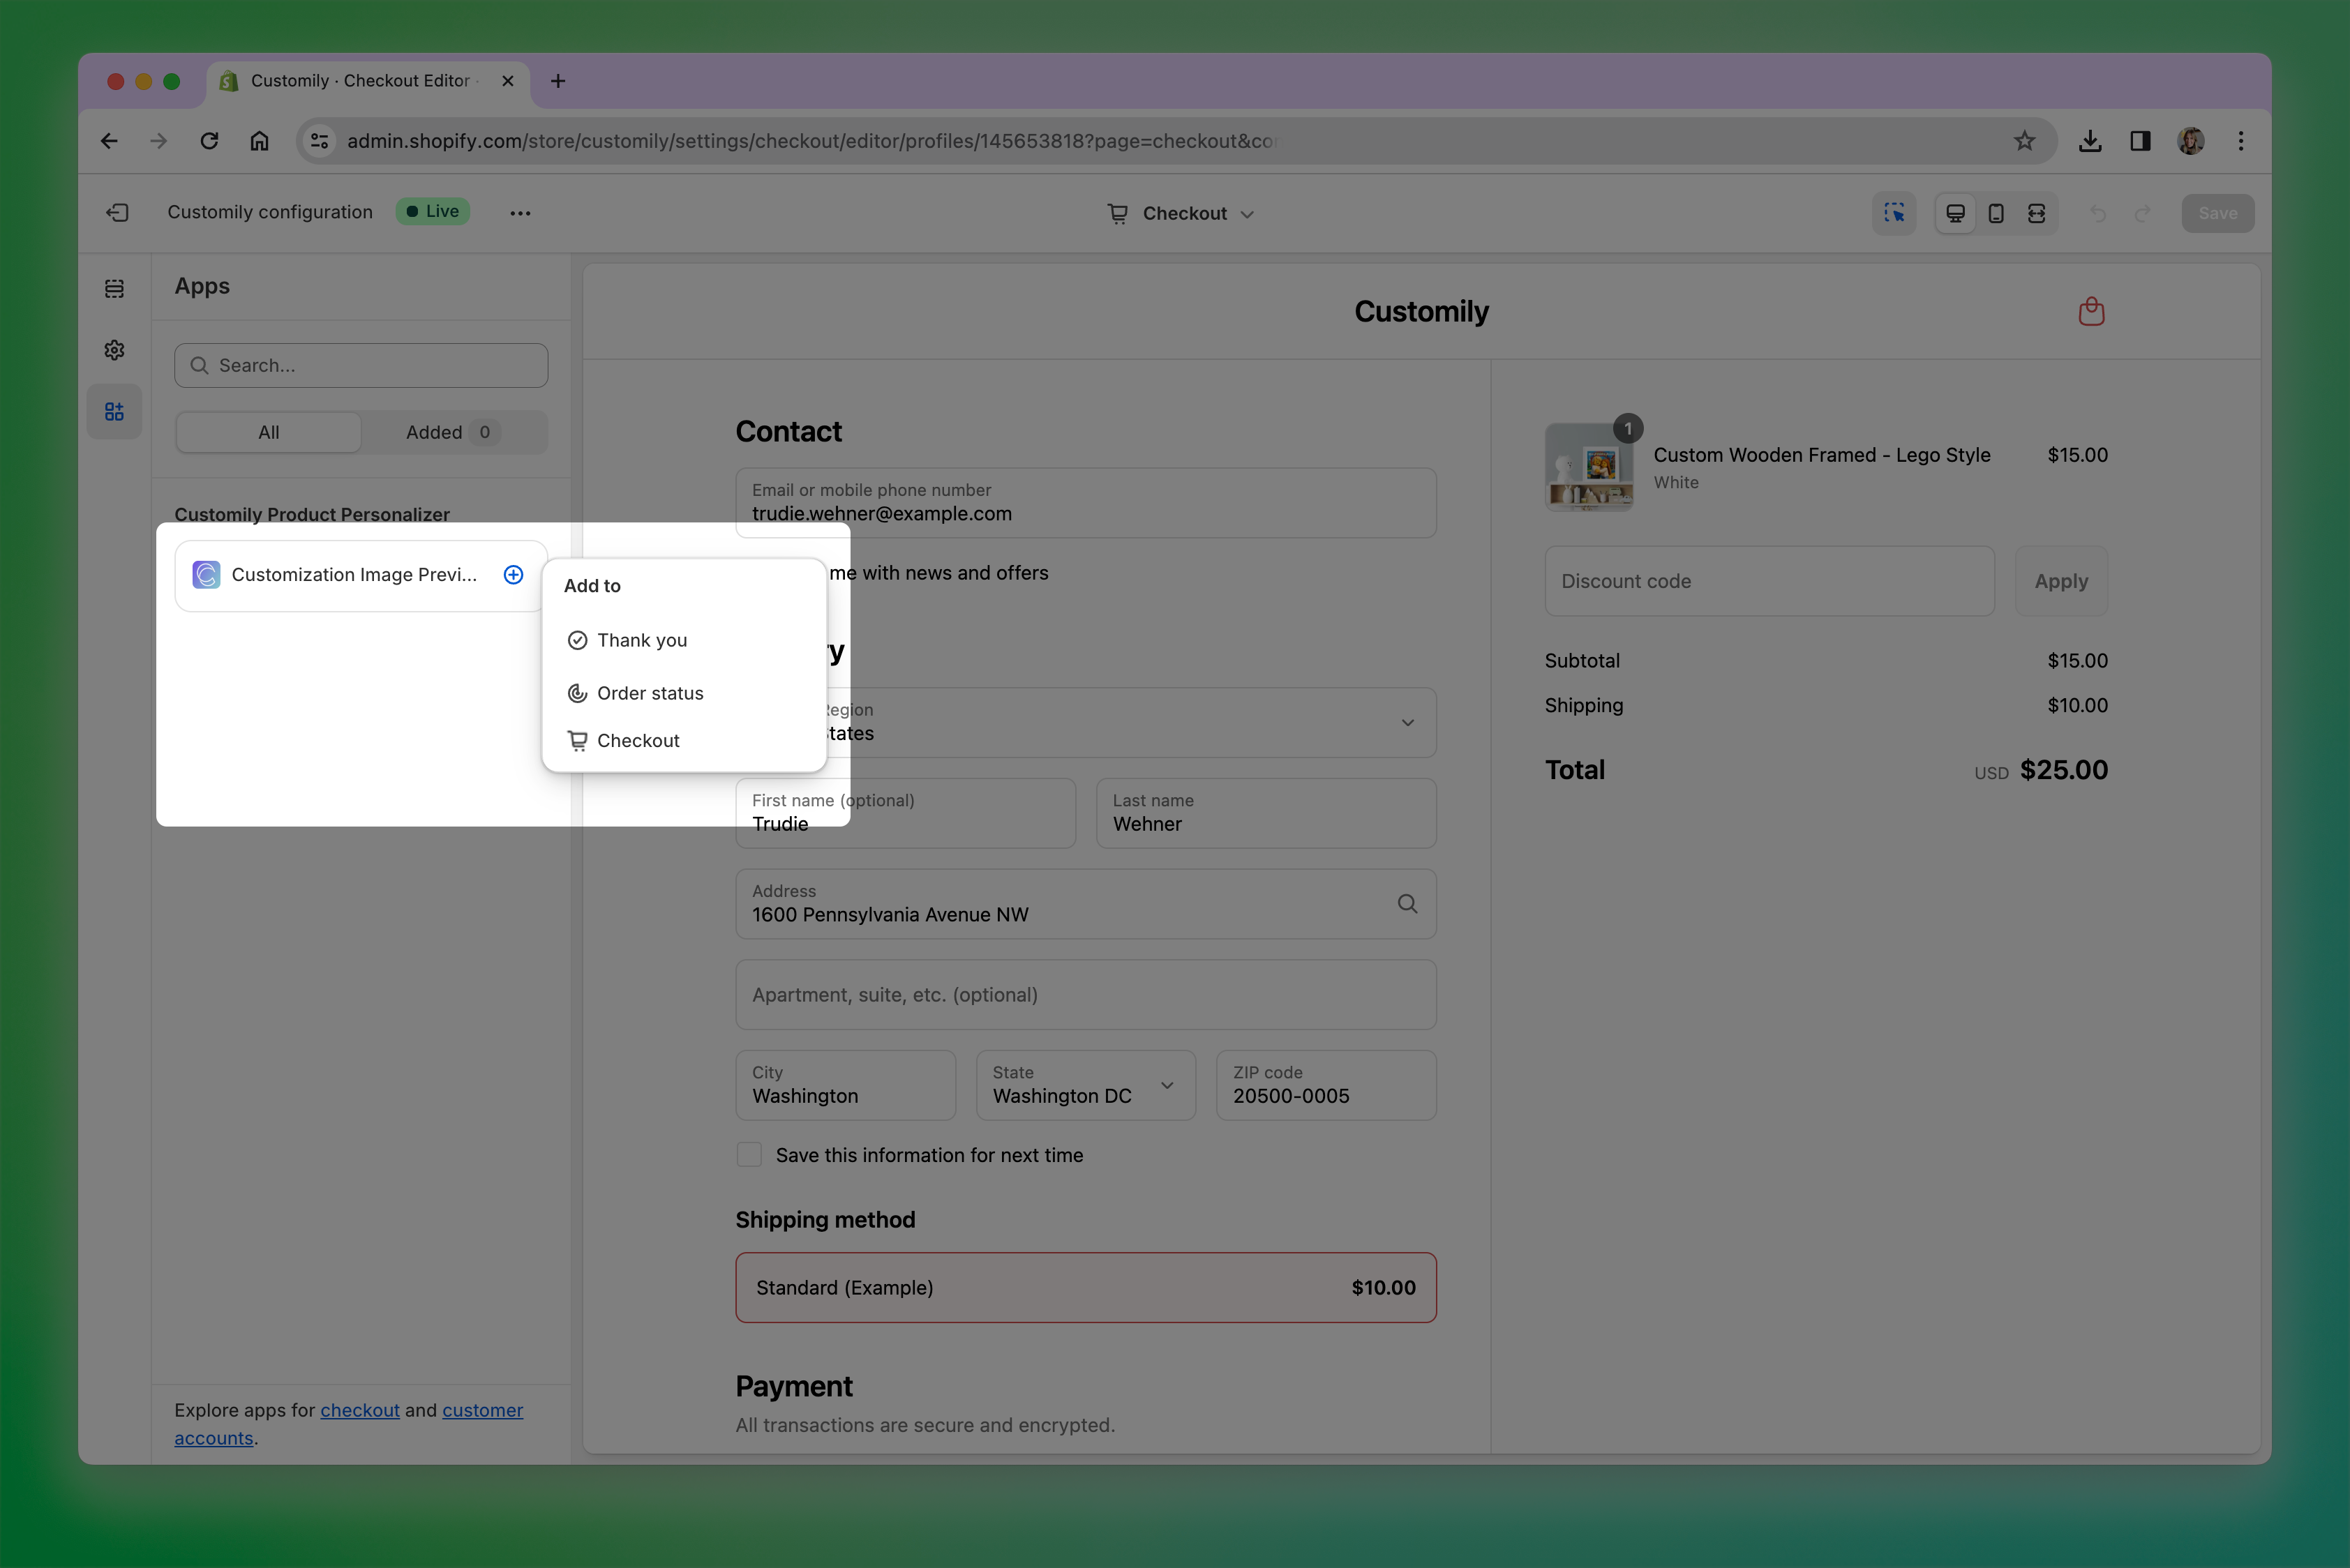Open the Apps sidebar icon

114,411
